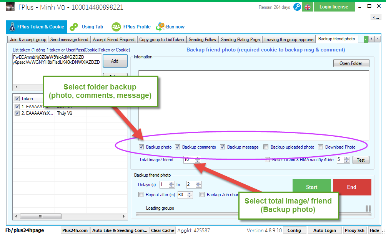
Task: Adjust the Delays 'to' value spinner
Action: coord(198,185)
